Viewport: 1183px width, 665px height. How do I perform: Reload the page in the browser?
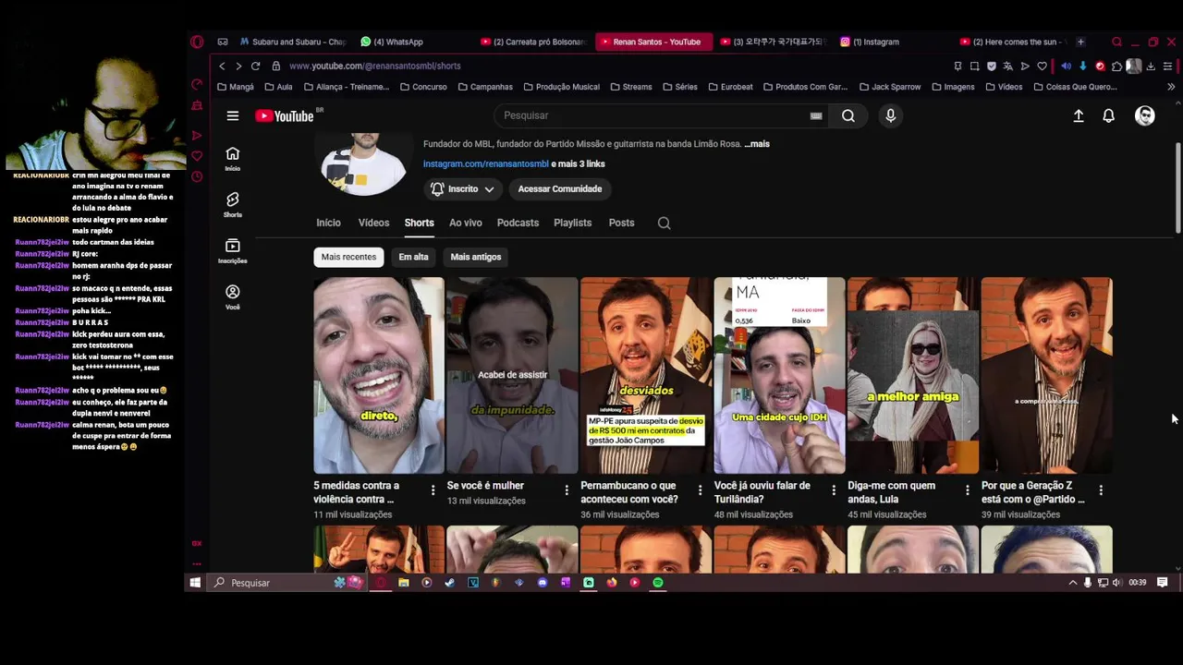point(255,66)
